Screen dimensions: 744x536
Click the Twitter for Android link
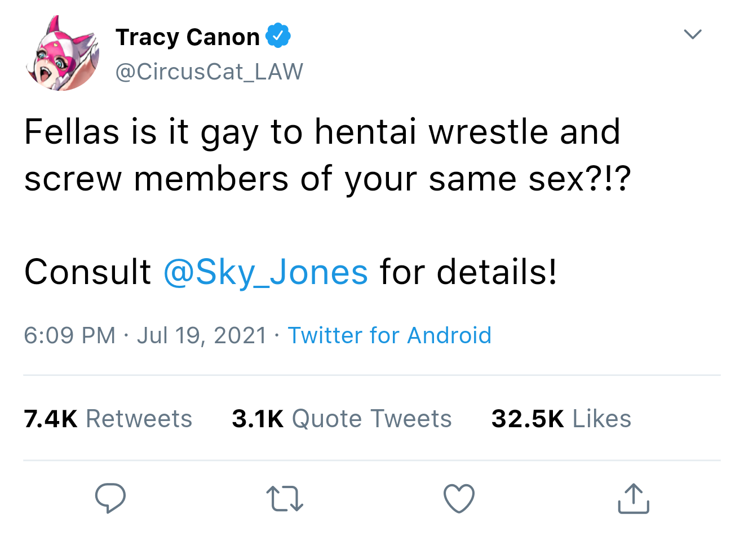(389, 335)
